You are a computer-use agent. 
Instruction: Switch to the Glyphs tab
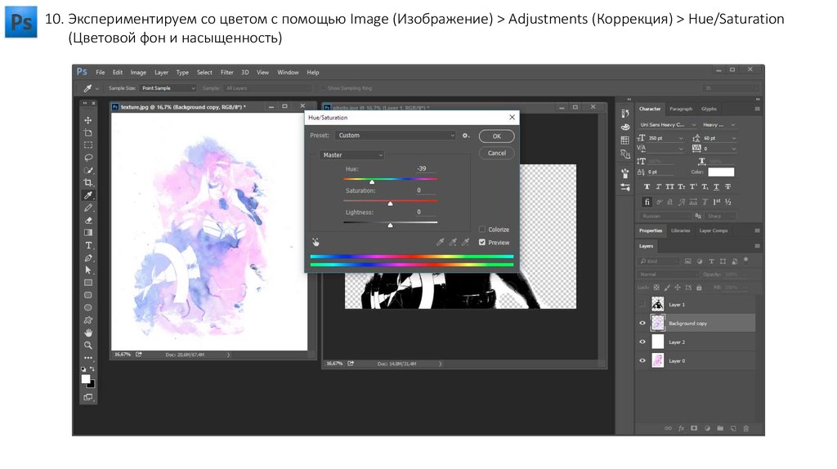click(709, 109)
